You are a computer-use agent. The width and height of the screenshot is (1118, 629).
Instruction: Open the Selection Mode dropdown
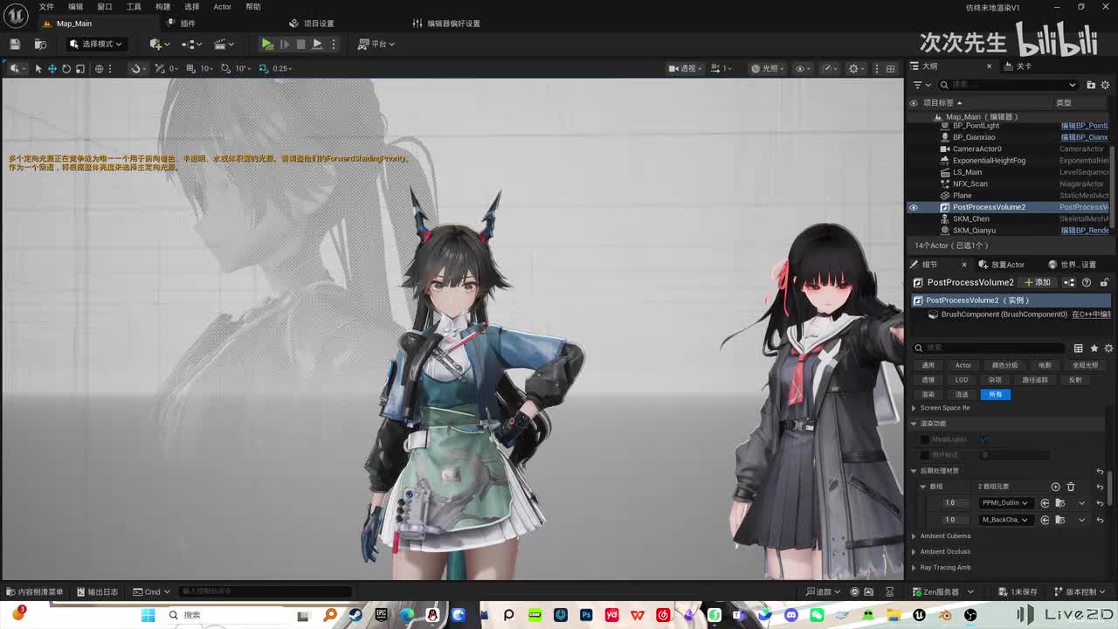coord(96,44)
